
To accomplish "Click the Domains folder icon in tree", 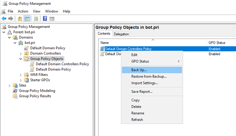I will coord(15,37).
